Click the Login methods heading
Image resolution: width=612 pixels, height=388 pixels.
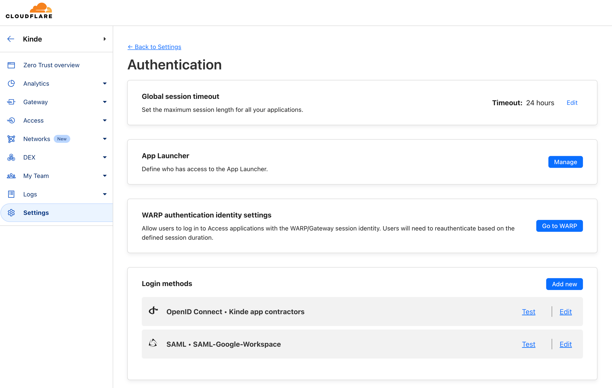click(x=167, y=284)
